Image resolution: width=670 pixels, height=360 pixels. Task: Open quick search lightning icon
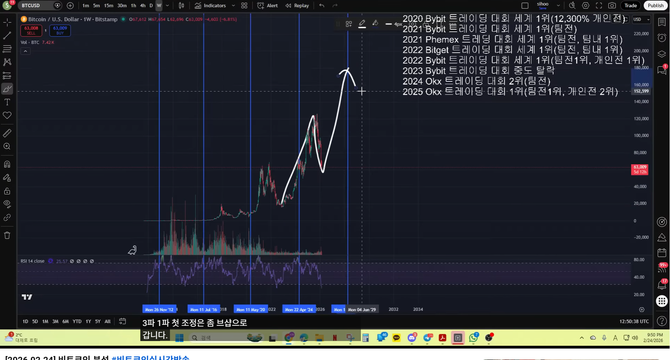click(x=572, y=6)
